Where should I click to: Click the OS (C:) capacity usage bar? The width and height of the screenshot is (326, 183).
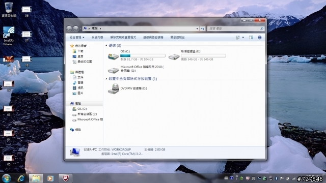143,55
